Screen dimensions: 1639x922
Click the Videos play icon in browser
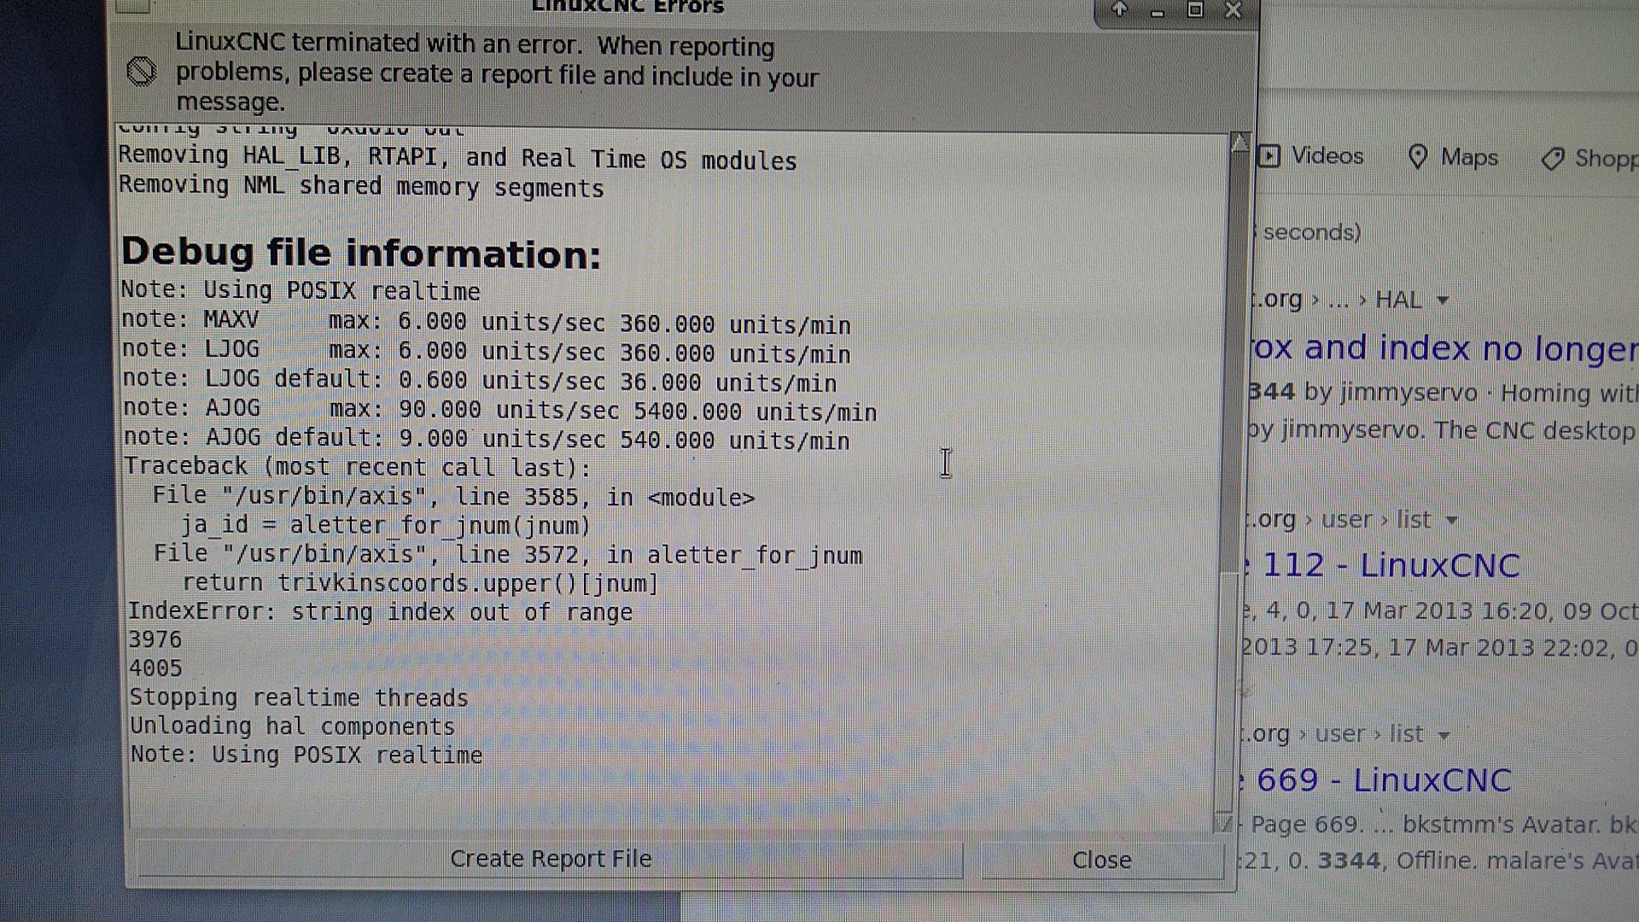[1269, 156]
